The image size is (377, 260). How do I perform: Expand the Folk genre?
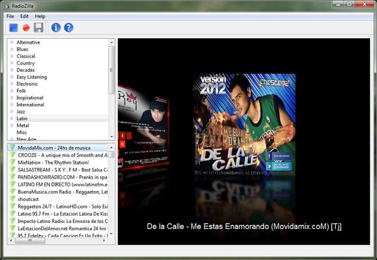coord(12,91)
